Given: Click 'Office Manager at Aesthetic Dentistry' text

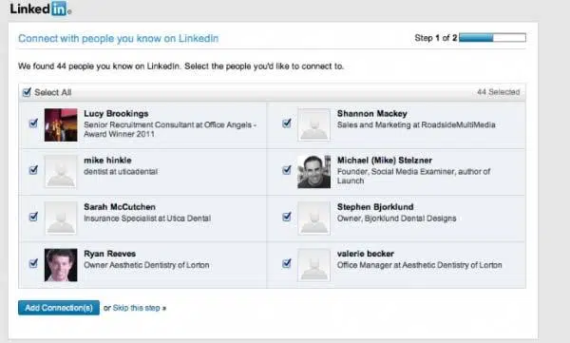Looking at the screenshot, I should tap(420, 265).
